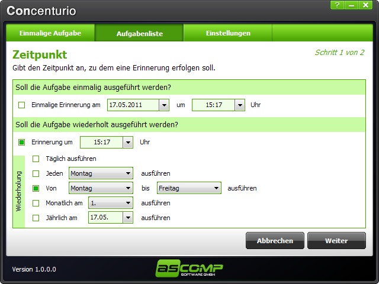Open the Erinnerung um time dropdown arrow
The image size is (379, 284).
[x=128, y=142]
